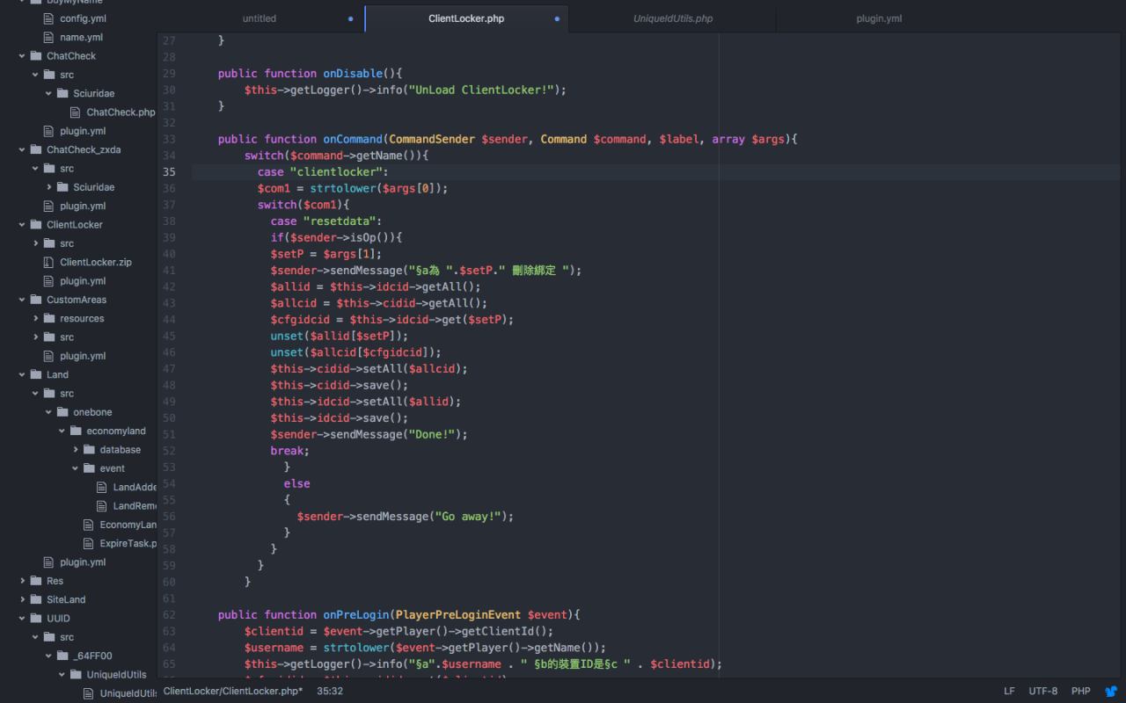Click the blue squirrel update icon in status bar
This screenshot has width=1126, height=703.
pyautogui.click(x=1111, y=692)
